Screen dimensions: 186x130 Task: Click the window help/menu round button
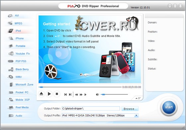coord(170,6)
